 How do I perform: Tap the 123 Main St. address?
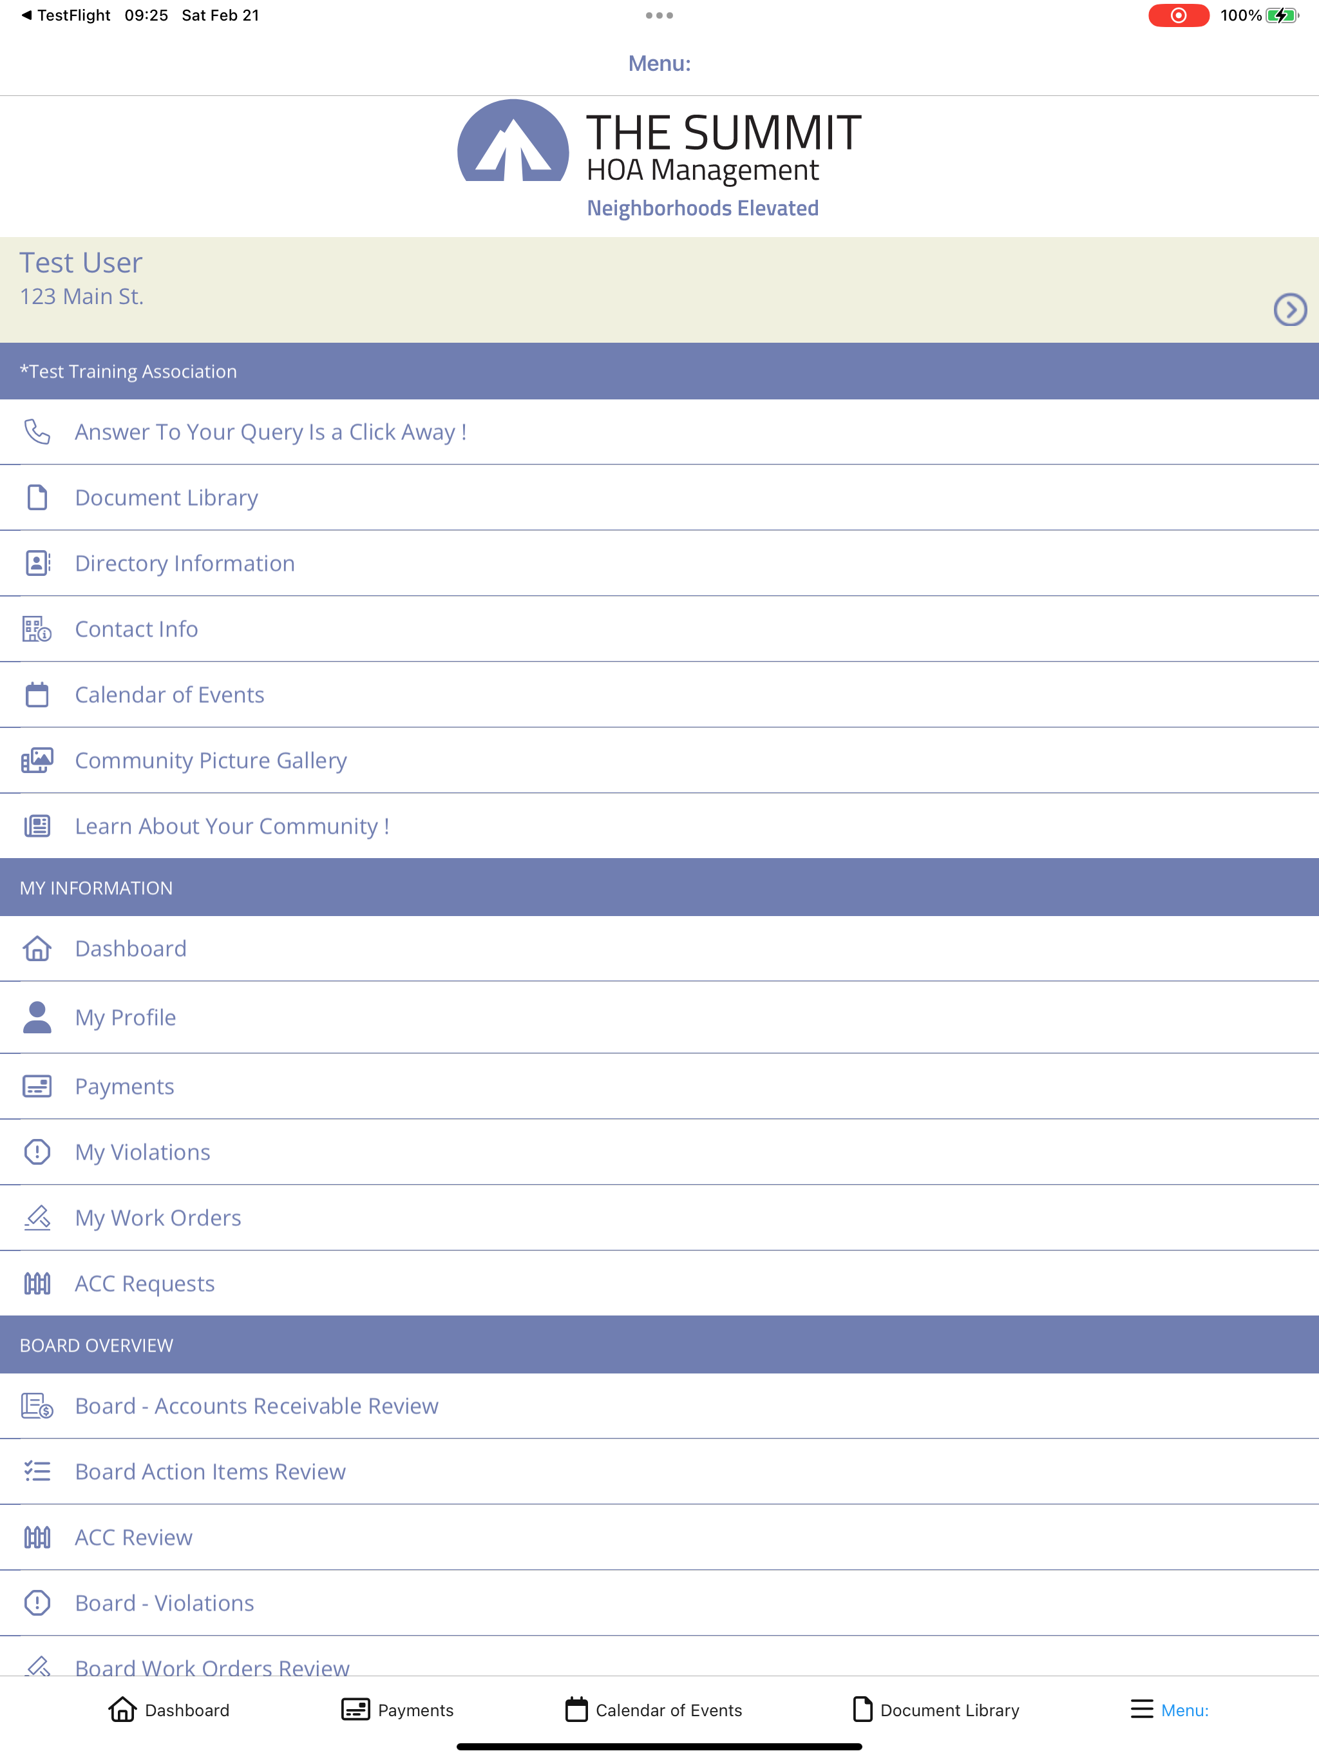tap(81, 297)
